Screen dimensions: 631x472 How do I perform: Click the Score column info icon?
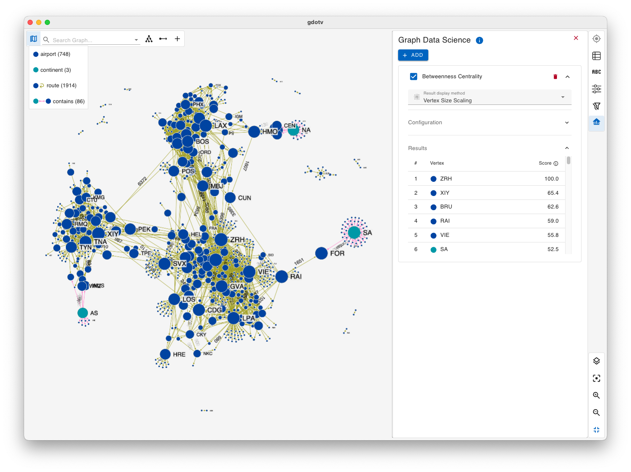[x=556, y=163]
